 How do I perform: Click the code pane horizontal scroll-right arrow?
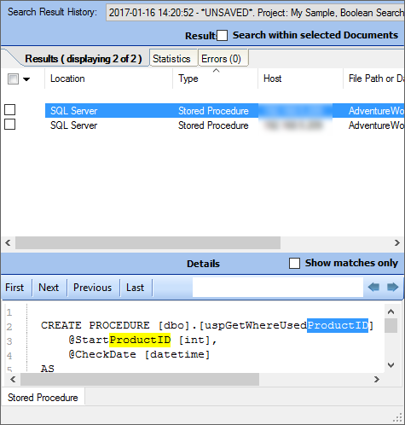click(x=377, y=379)
